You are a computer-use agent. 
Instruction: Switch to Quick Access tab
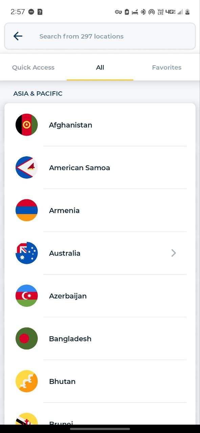click(33, 67)
